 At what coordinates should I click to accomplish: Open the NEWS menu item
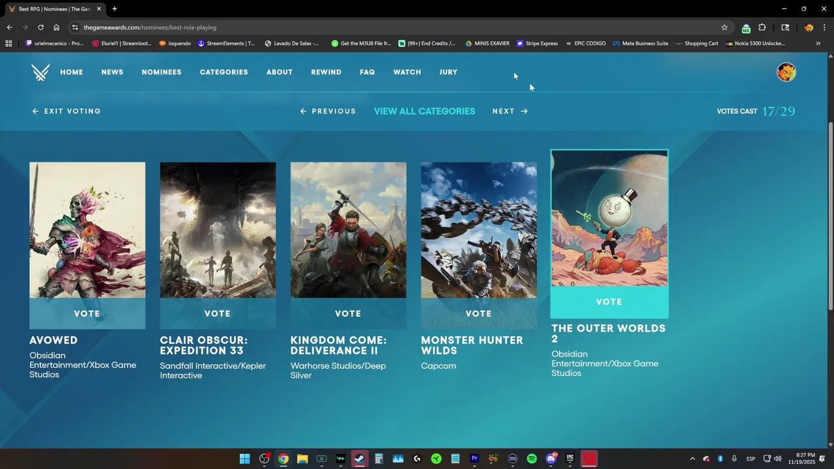pyautogui.click(x=112, y=72)
